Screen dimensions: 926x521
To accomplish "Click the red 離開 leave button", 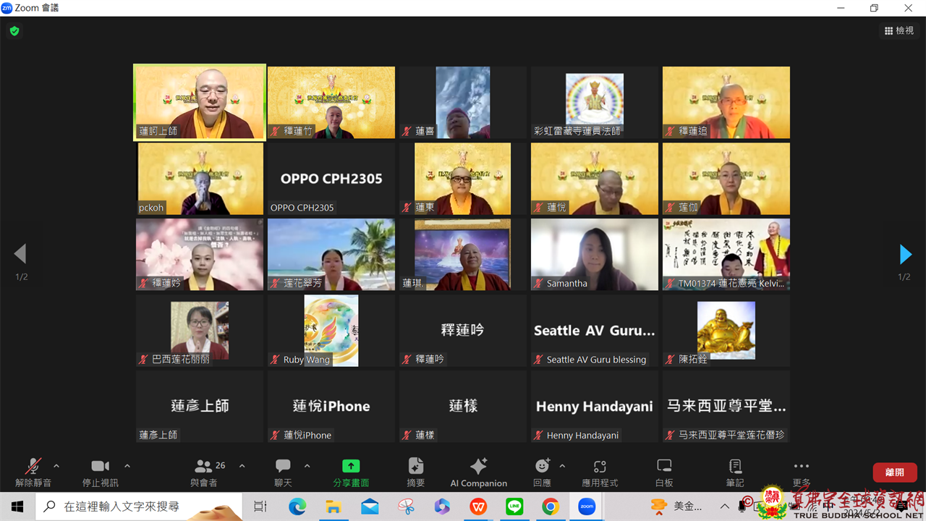I will coord(895,473).
